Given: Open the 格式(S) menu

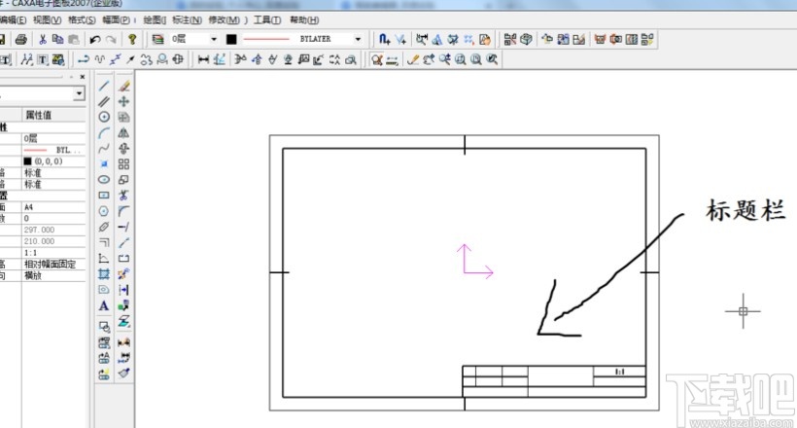Looking at the screenshot, I should click(82, 20).
